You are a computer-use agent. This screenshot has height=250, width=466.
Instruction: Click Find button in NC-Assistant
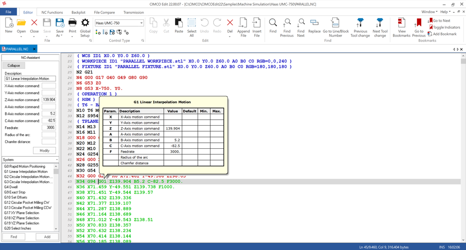14,237
